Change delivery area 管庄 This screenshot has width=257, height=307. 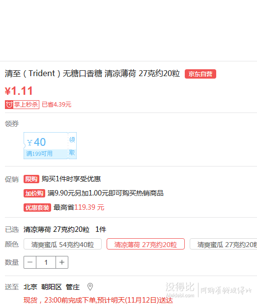[73, 287]
